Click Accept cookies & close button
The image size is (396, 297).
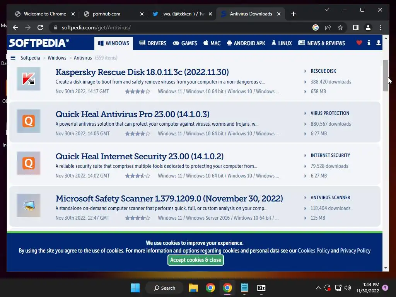click(x=195, y=260)
